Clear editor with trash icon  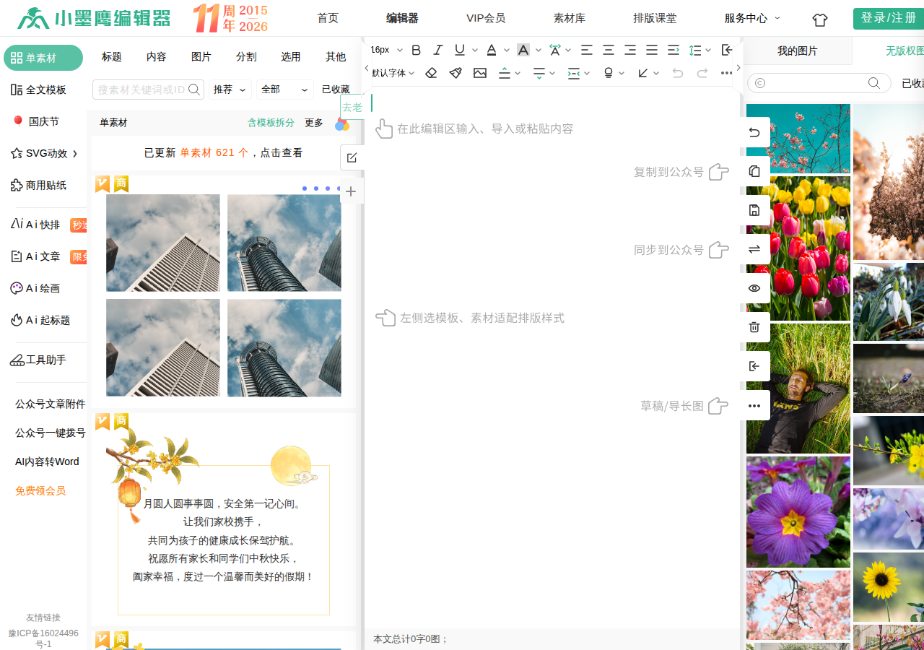click(754, 327)
